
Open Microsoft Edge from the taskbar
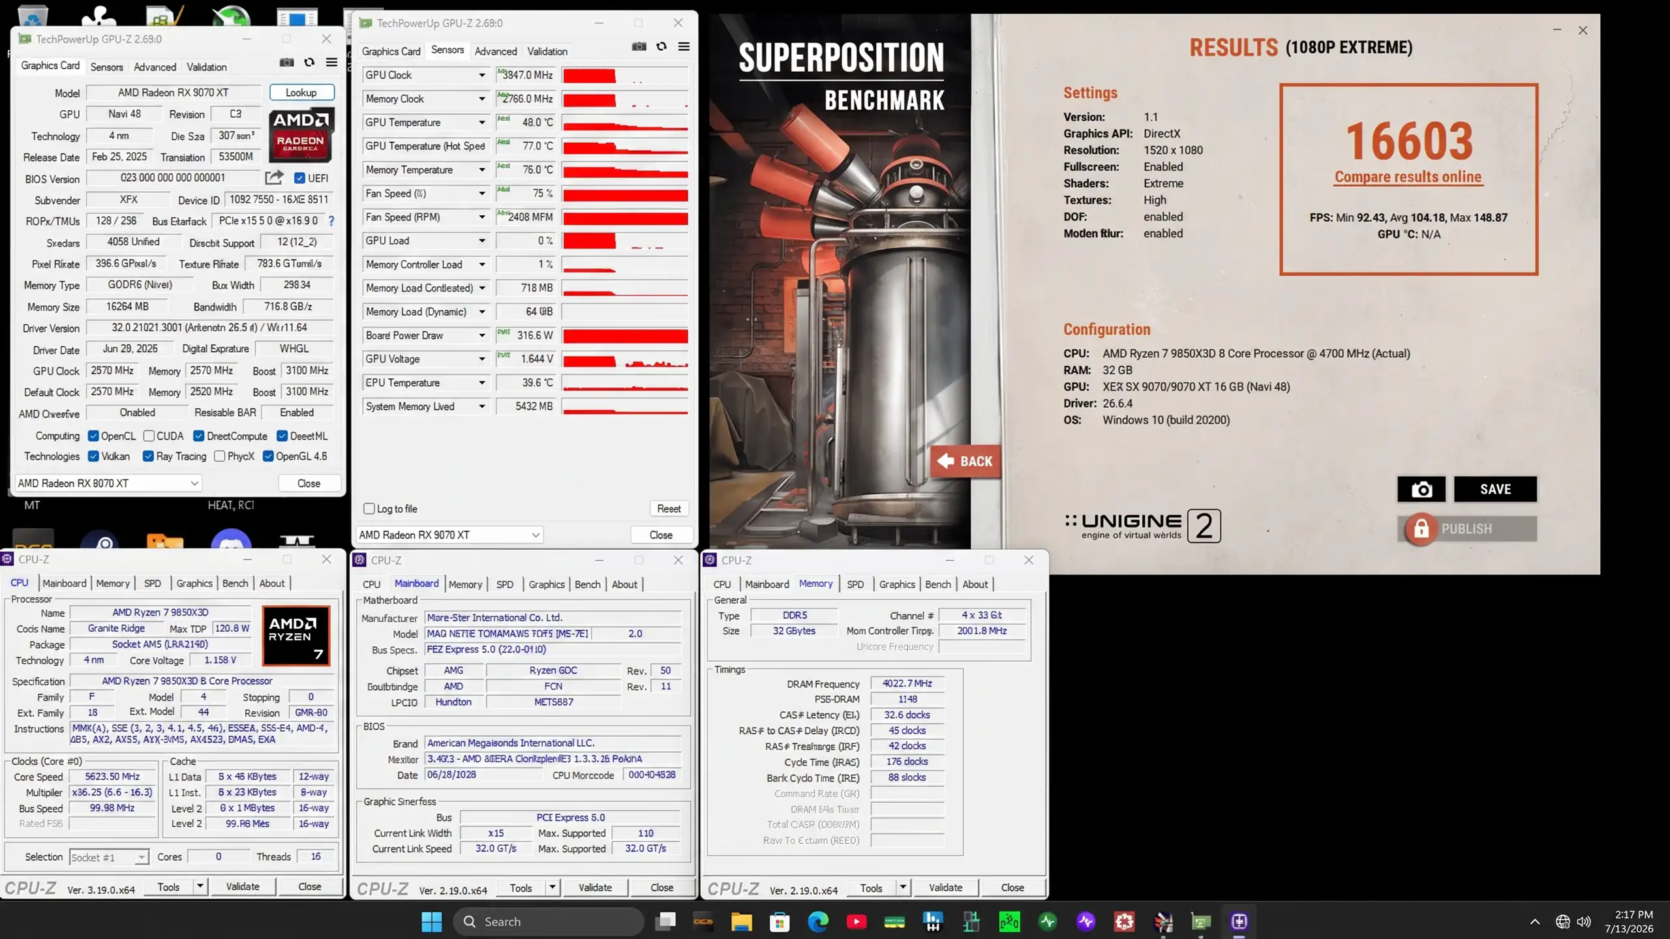[x=818, y=921]
